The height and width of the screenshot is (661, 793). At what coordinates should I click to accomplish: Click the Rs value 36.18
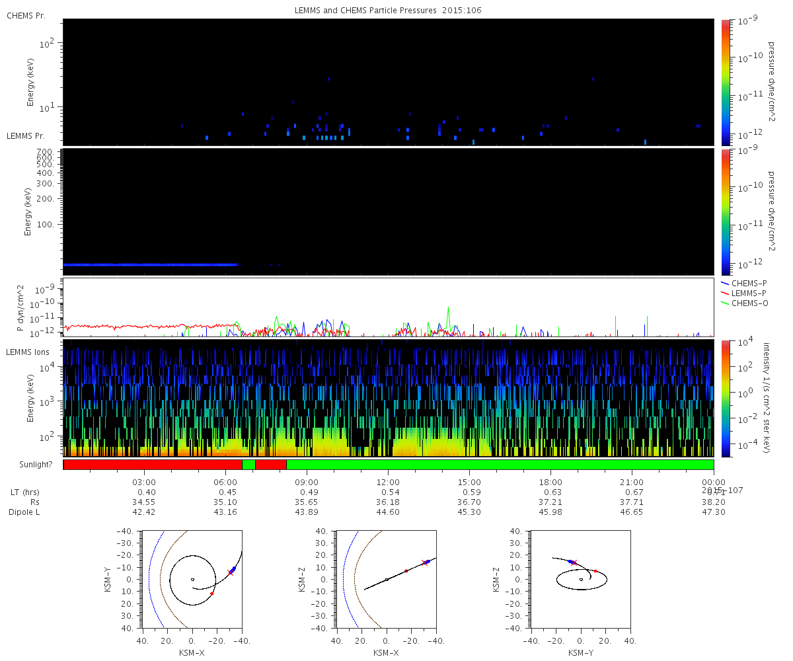click(388, 502)
